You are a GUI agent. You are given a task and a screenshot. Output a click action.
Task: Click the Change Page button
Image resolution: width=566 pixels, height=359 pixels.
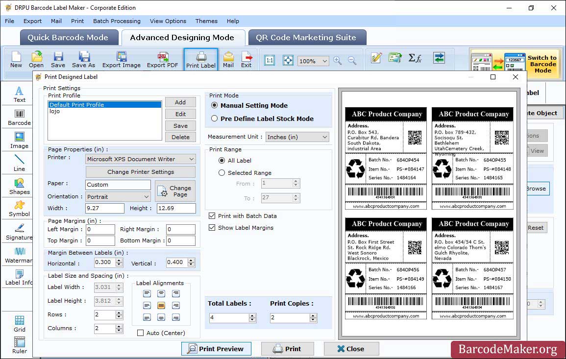coord(175,191)
